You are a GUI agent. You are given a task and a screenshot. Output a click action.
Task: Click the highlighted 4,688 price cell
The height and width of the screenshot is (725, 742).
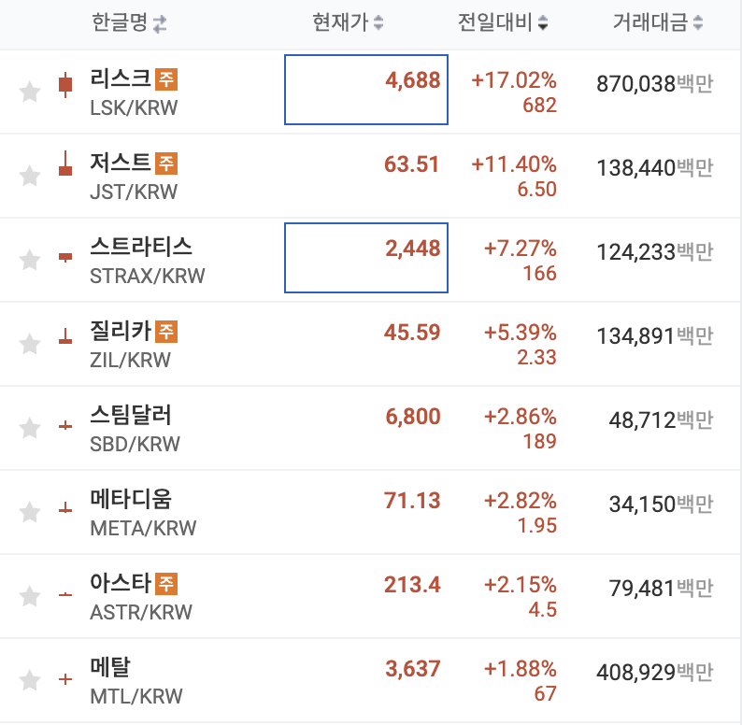(366, 90)
